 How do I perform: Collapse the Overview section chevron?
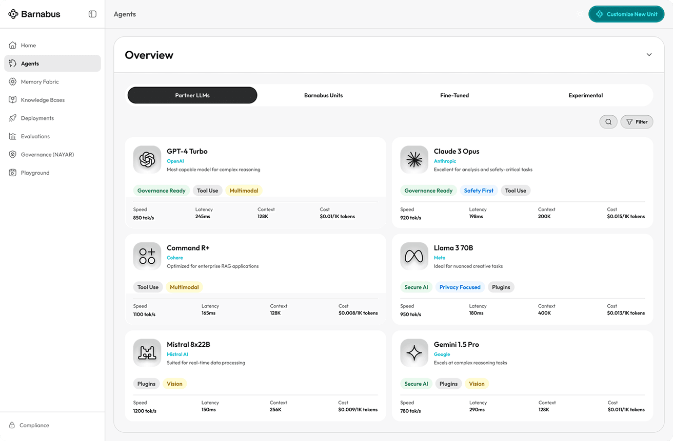(649, 55)
